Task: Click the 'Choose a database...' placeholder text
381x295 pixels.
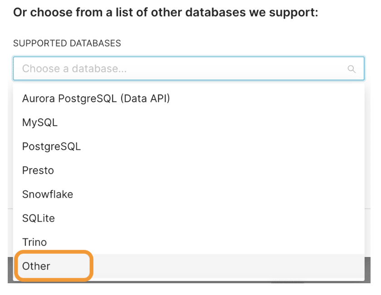Action: (74, 69)
